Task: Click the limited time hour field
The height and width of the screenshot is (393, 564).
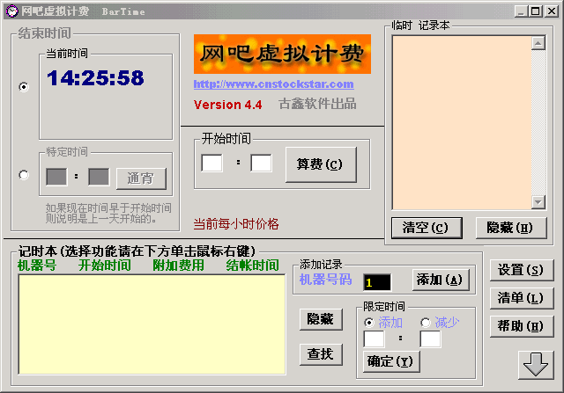Action: click(374, 339)
